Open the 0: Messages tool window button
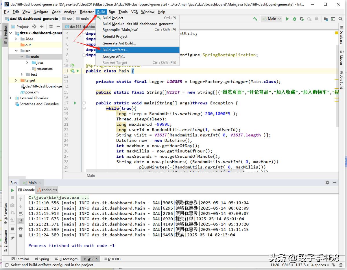Image resolution: width=347 pixels, height=270 pixels. pyautogui.click(x=66, y=259)
